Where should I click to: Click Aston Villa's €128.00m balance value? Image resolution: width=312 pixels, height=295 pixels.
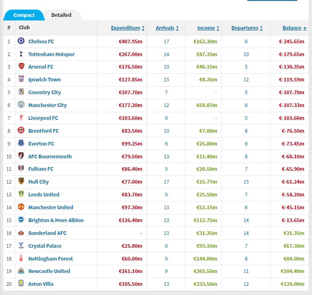[292, 284]
